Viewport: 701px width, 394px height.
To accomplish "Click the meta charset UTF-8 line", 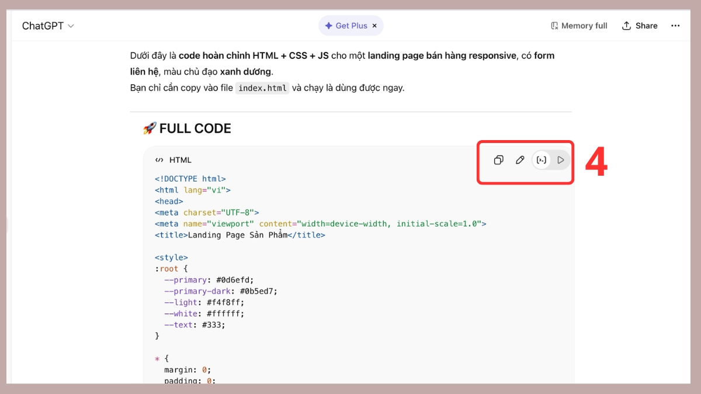I will (x=207, y=212).
